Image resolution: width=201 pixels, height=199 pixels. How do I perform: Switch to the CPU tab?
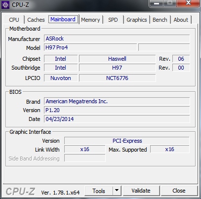pyautogui.click(x=14, y=20)
